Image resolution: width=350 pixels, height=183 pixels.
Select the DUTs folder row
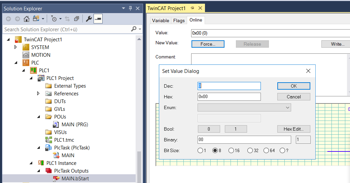(60, 101)
